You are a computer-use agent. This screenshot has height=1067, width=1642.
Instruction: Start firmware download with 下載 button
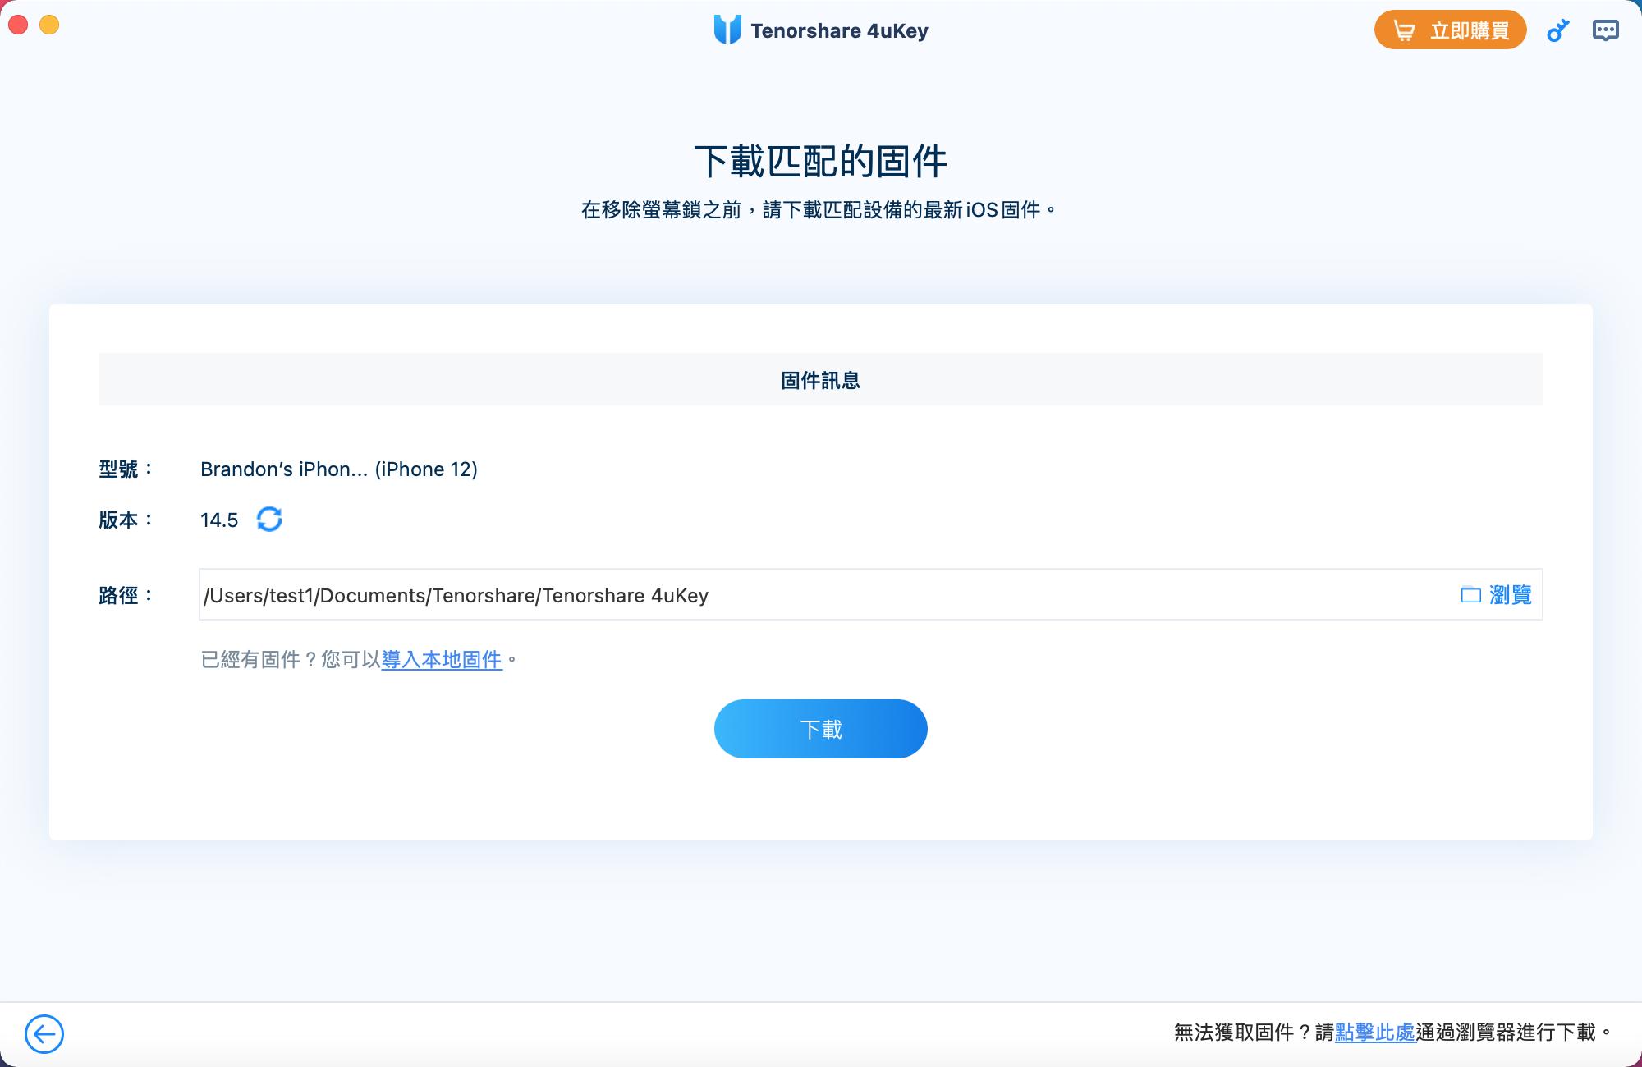821,729
